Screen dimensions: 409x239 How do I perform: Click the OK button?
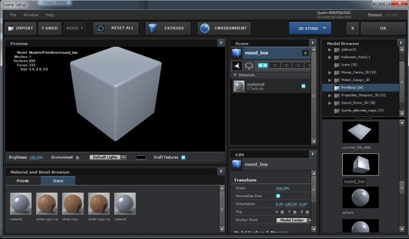[x=382, y=28]
